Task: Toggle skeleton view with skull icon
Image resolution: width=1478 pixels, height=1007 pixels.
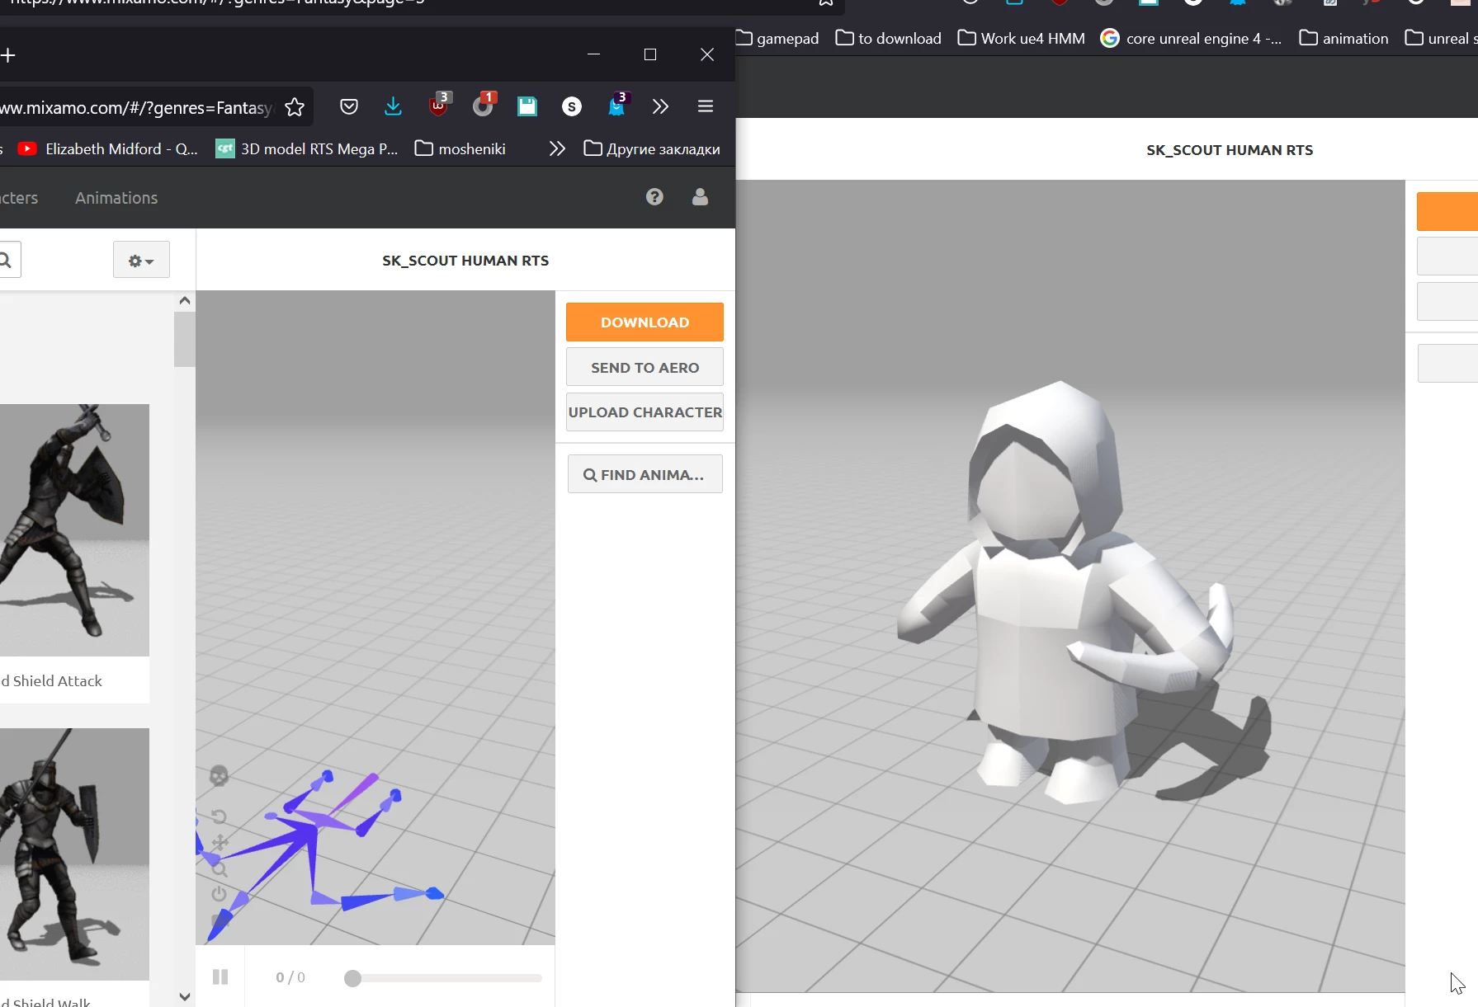Action: (219, 776)
